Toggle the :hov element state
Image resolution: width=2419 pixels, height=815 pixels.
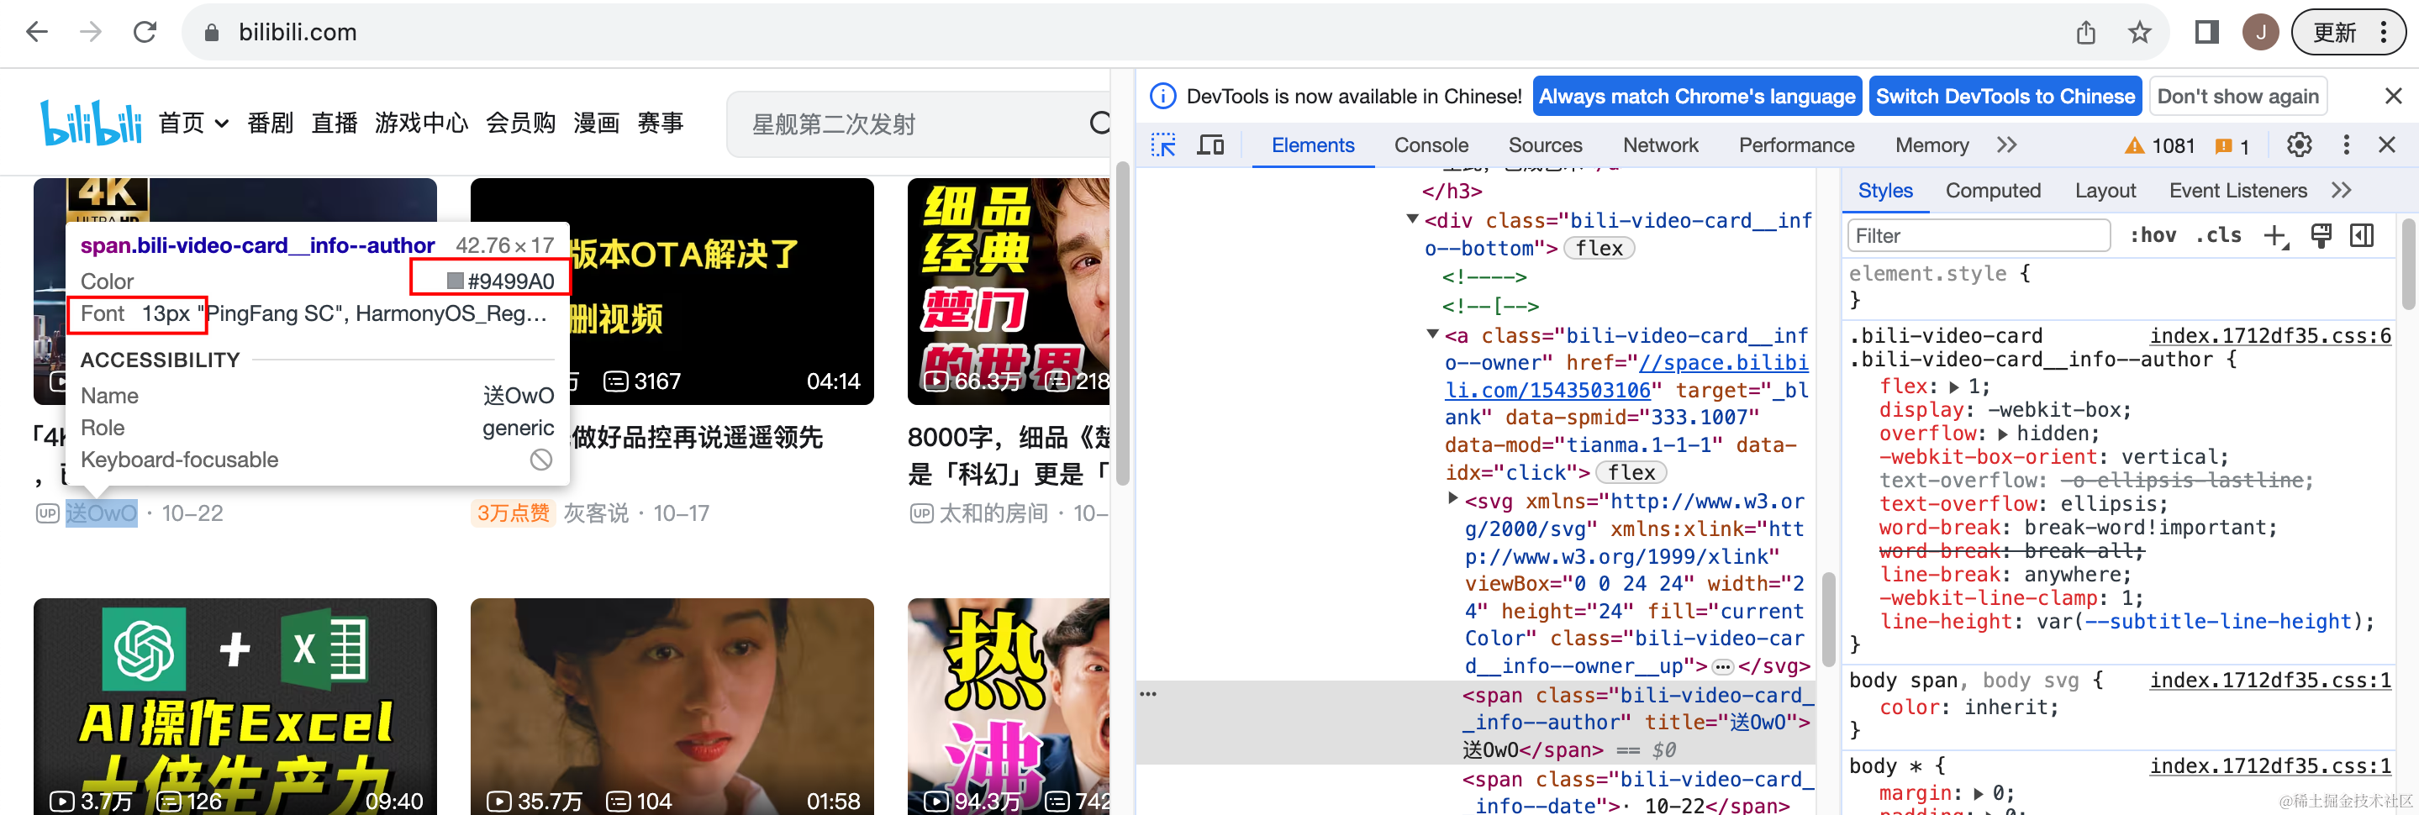(2153, 235)
